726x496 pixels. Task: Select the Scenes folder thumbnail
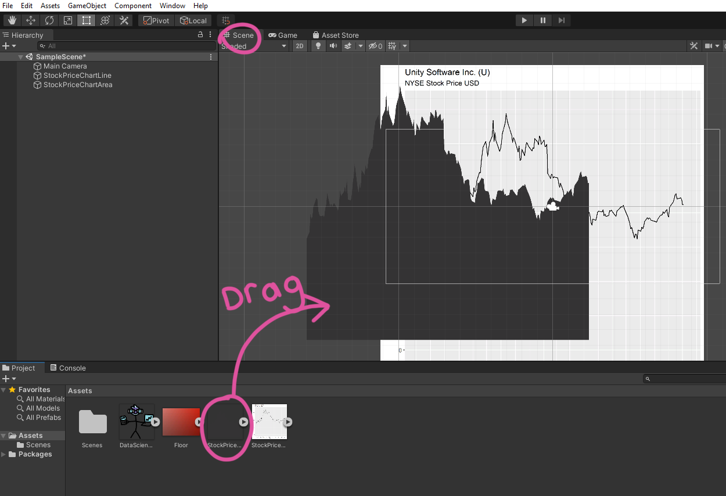pos(92,422)
